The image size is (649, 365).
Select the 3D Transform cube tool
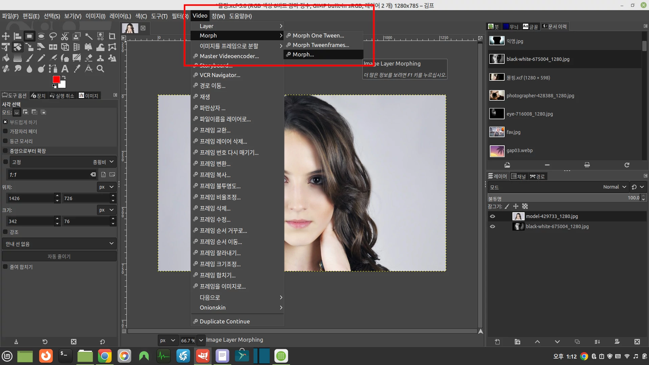[x=65, y=47]
